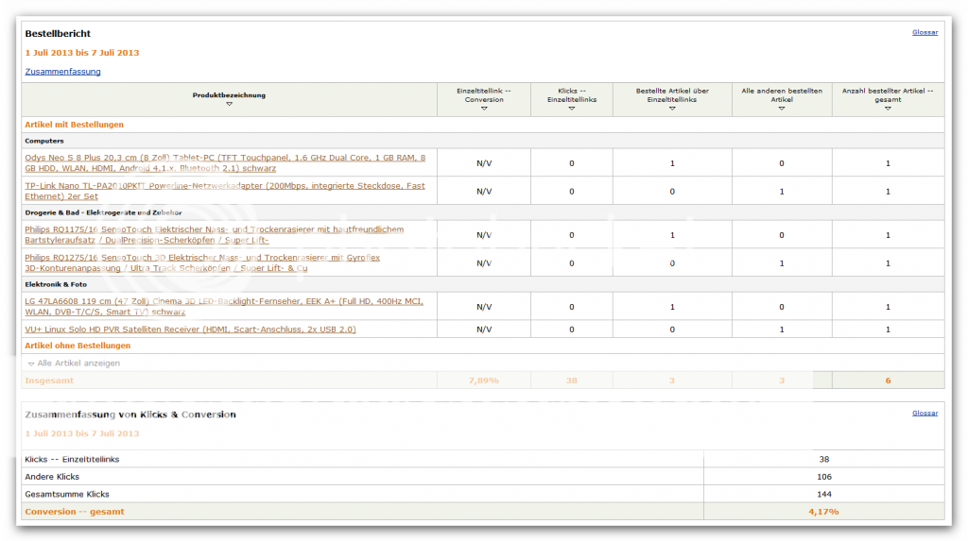The height and width of the screenshot is (541, 968).
Task: Open the Zusammenfassung link
Action: click(62, 72)
